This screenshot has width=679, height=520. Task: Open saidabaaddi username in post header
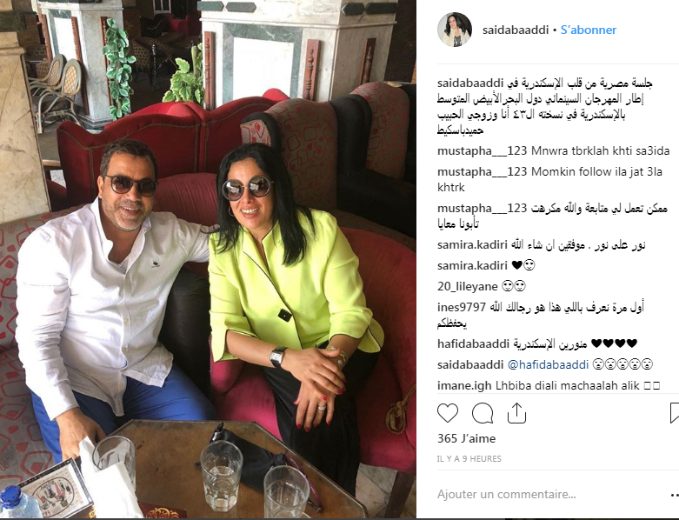point(516,30)
